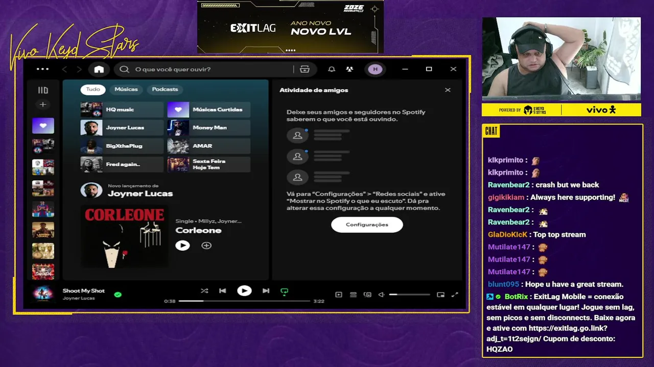Mute with the volume speaker icon
The height and width of the screenshot is (367, 654).
[381, 295]
